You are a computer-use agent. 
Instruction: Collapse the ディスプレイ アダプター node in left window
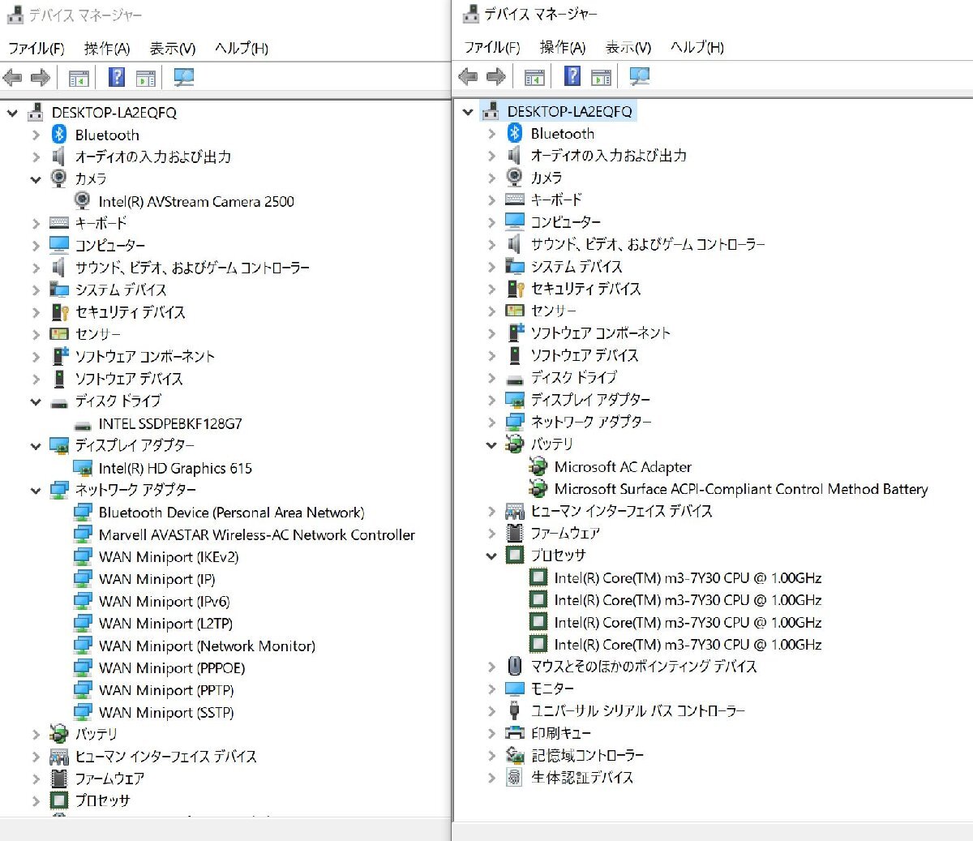click(x=36, y=446)
